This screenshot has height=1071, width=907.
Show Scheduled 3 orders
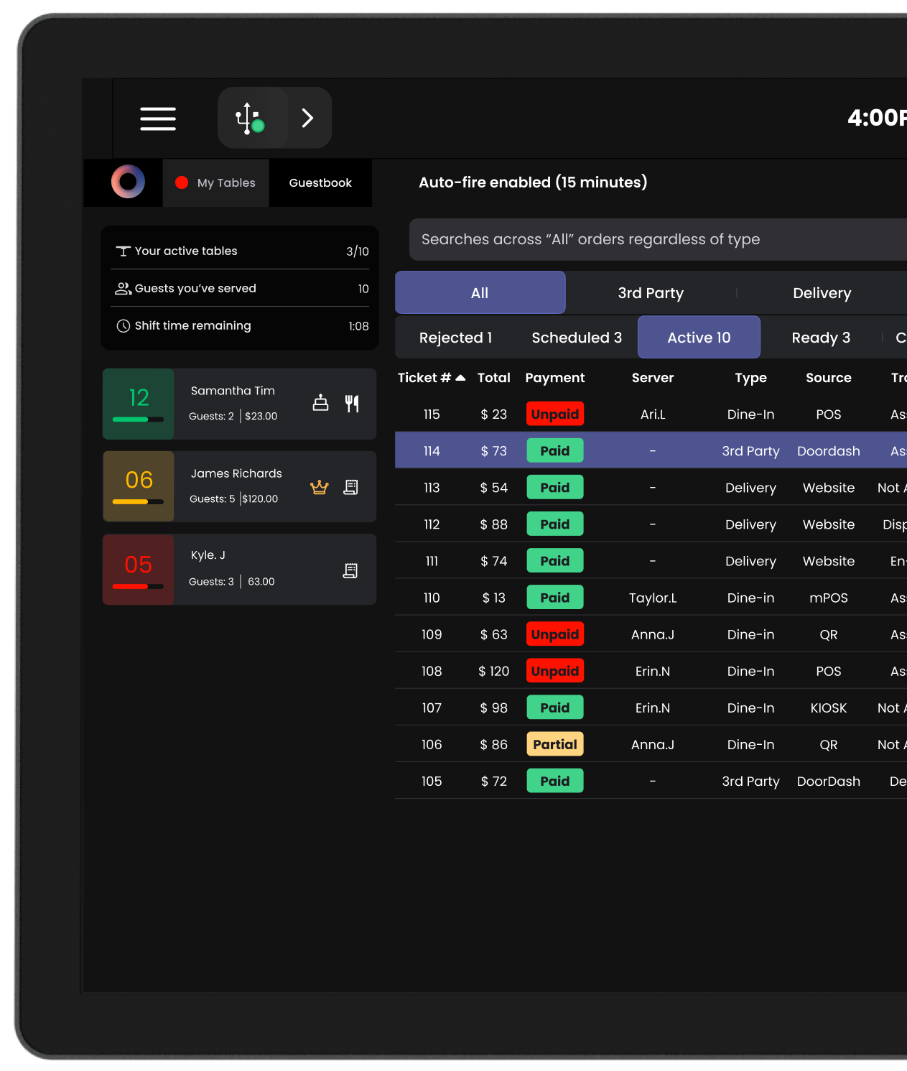(x=577, y=338)
